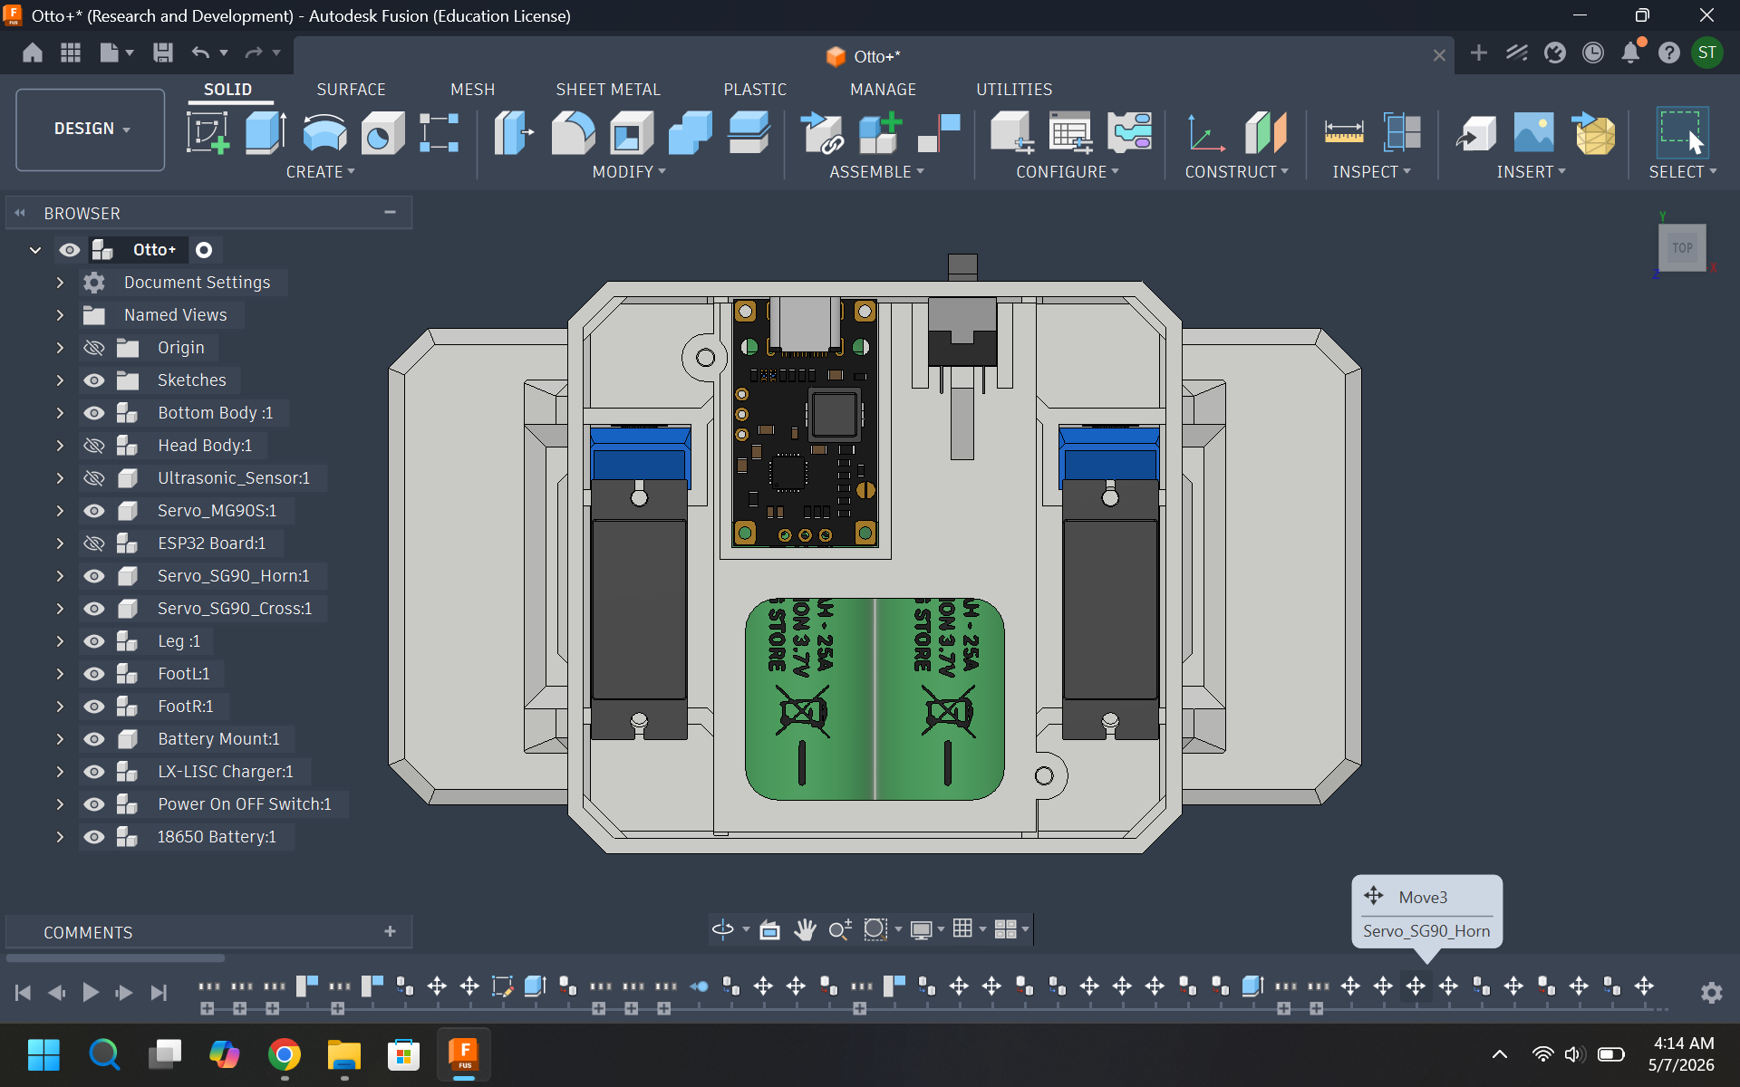Expand the Sketches folder
The image size is (1740, 1087).
tap(60, 380)
